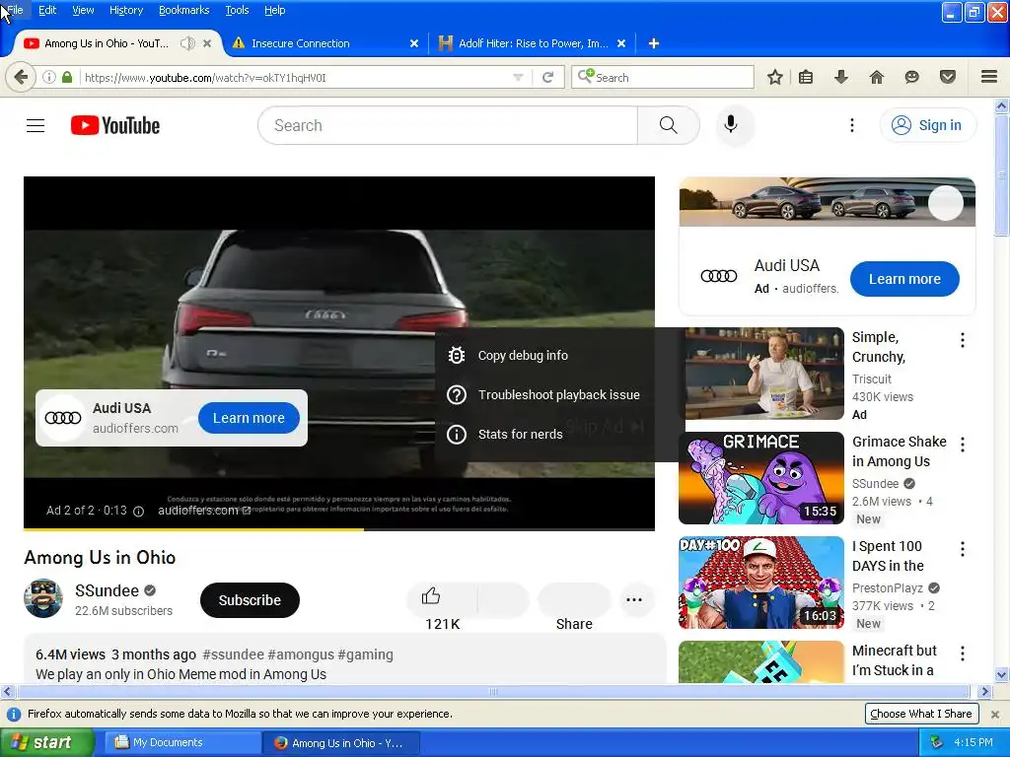Open a new browser tab

pyautogui.click(x=653, y=43)
